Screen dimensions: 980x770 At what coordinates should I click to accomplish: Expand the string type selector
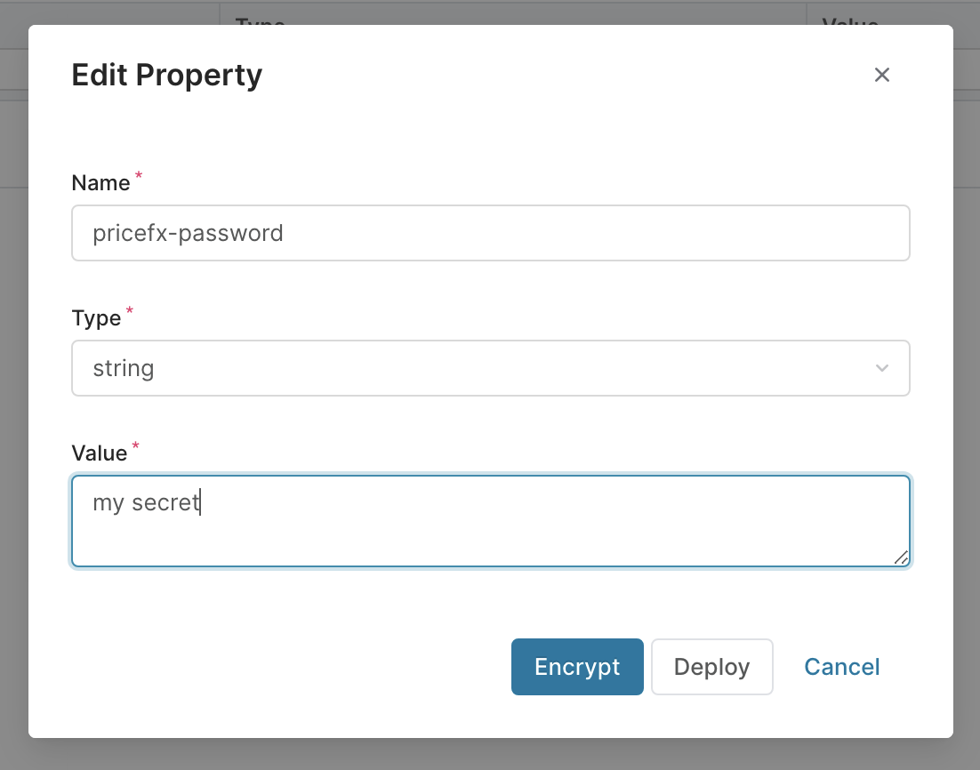coord(882,368)
